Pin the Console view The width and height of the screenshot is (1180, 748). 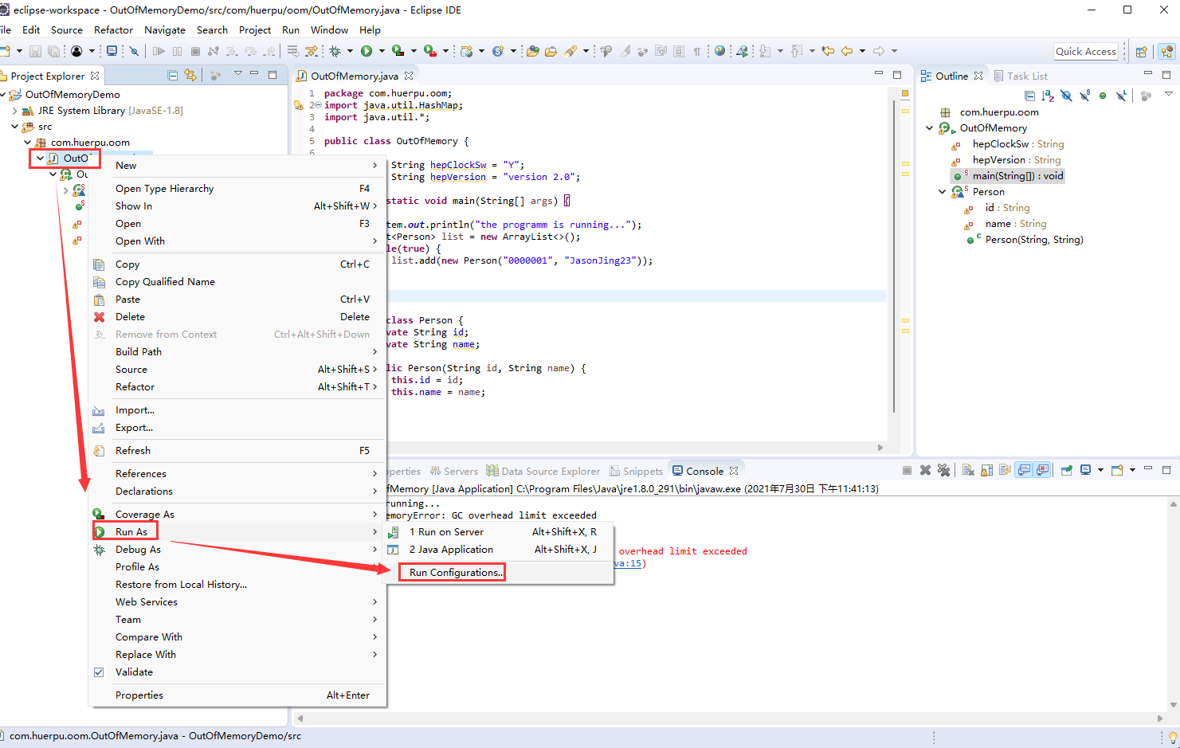(1067, 470)
